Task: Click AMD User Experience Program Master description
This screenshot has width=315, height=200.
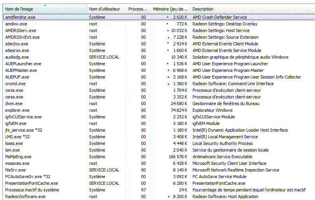Action: click(228, 70)
